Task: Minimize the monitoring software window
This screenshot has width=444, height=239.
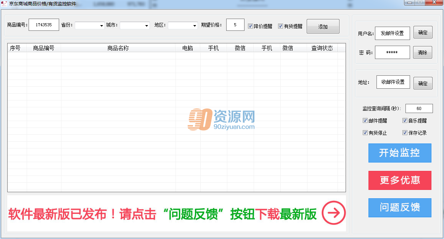Action: [409, 3]
